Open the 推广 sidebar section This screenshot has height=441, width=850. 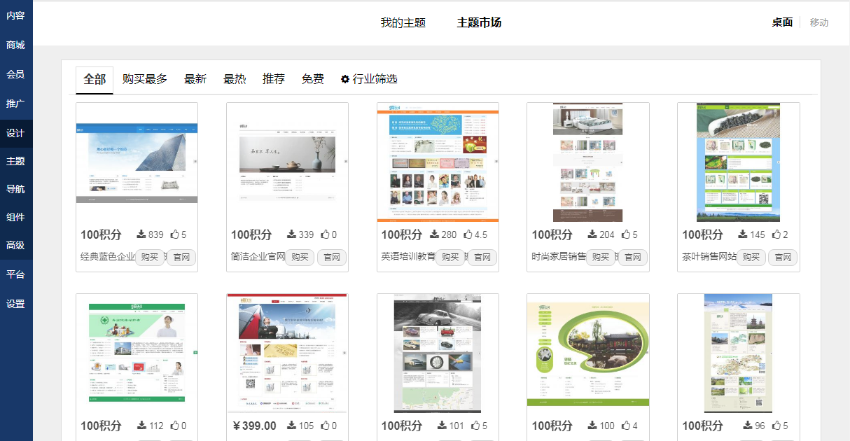[x=16, y=104]
